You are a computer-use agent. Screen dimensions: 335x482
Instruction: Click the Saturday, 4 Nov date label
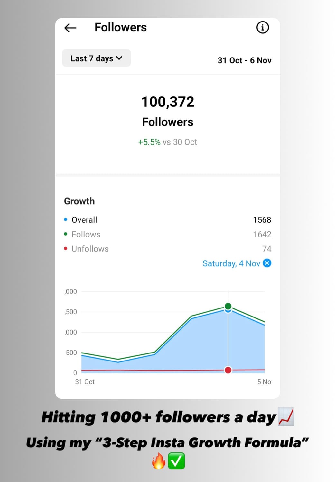(231, 263)
